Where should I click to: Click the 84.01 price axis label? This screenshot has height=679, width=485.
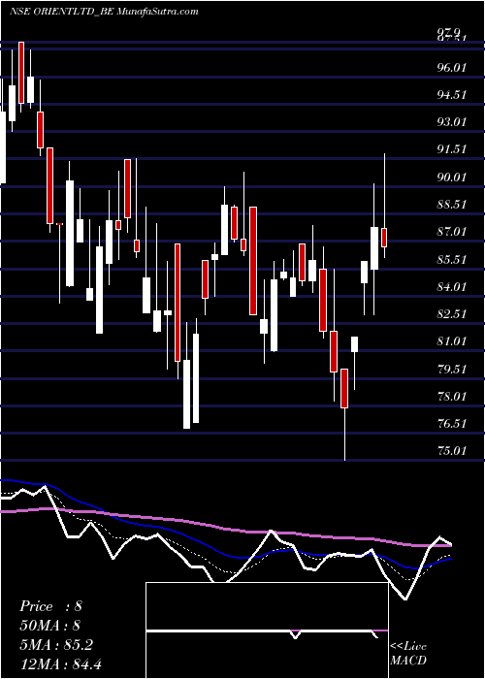point(452,287)
